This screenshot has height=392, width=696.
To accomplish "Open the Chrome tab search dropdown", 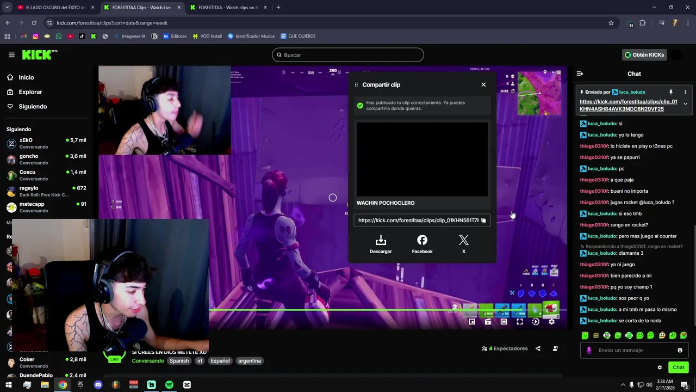I will (7, 8).
